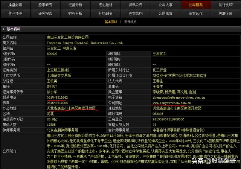Open the 资本运作 tab
The width and height of the screenshot is (241, 169).
(x=196, y=14)
